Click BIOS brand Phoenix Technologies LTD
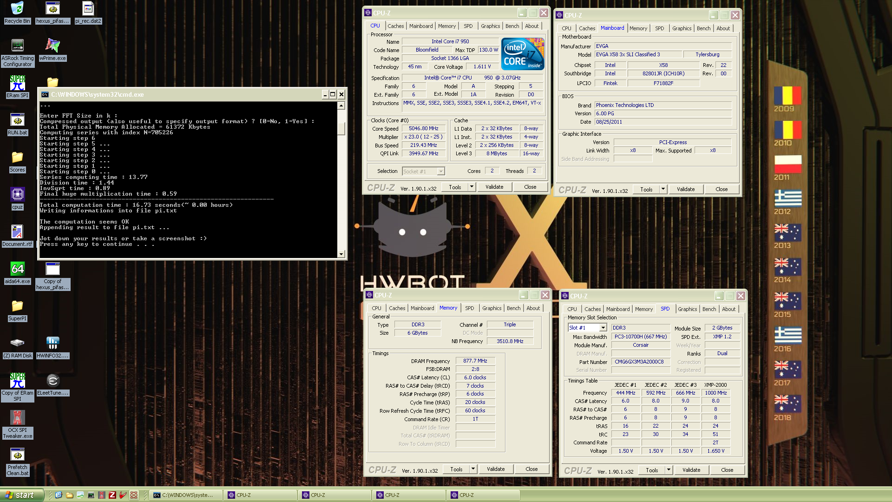The width and height of the screenshot is (892, 502). [x=663, y=105]
